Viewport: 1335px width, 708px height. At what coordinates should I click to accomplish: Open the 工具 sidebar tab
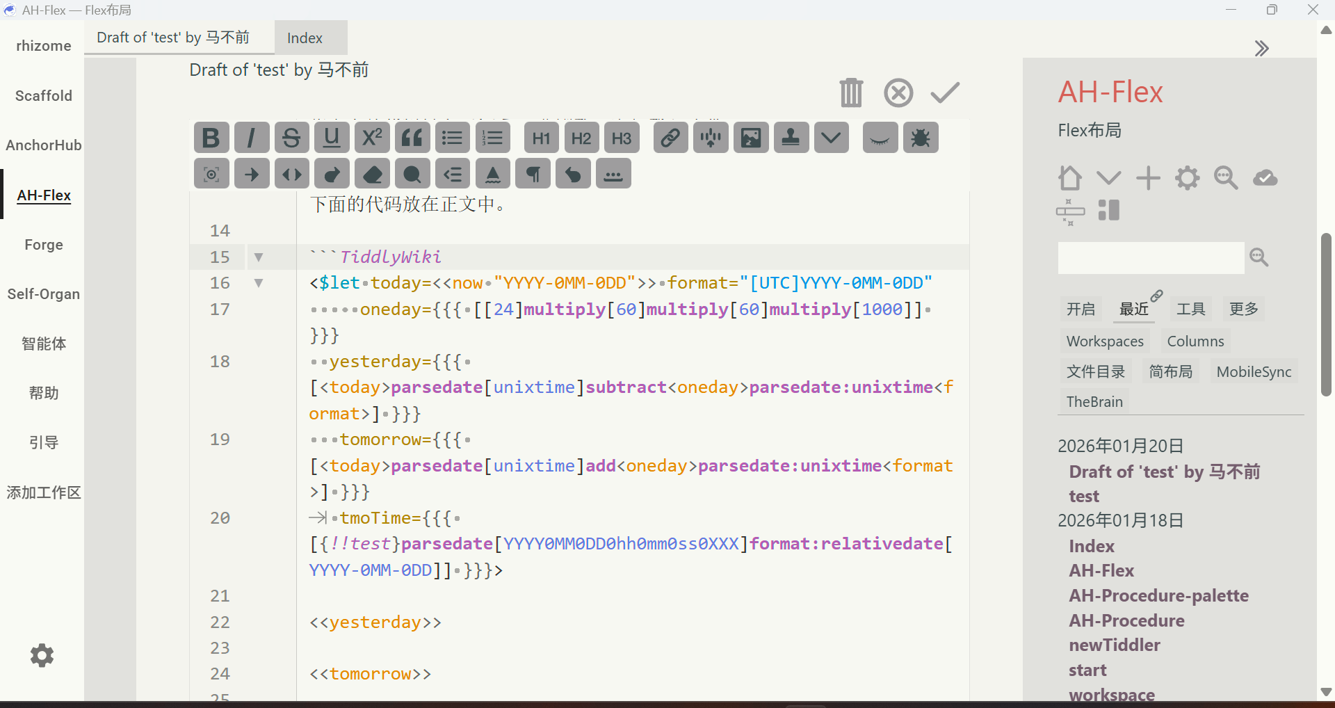coord(1190,309)
